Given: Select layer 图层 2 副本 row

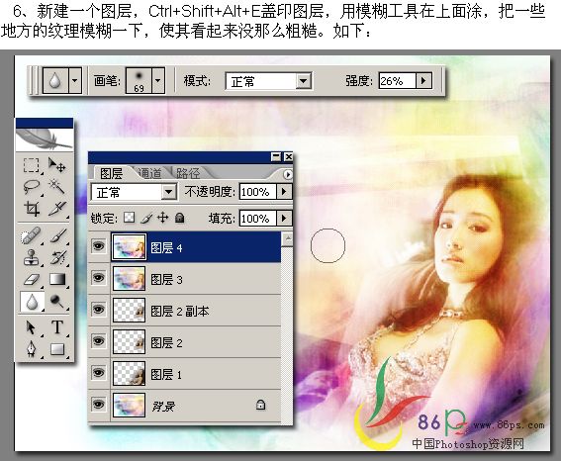Looking at the screenshot, I should click(184, 311).
